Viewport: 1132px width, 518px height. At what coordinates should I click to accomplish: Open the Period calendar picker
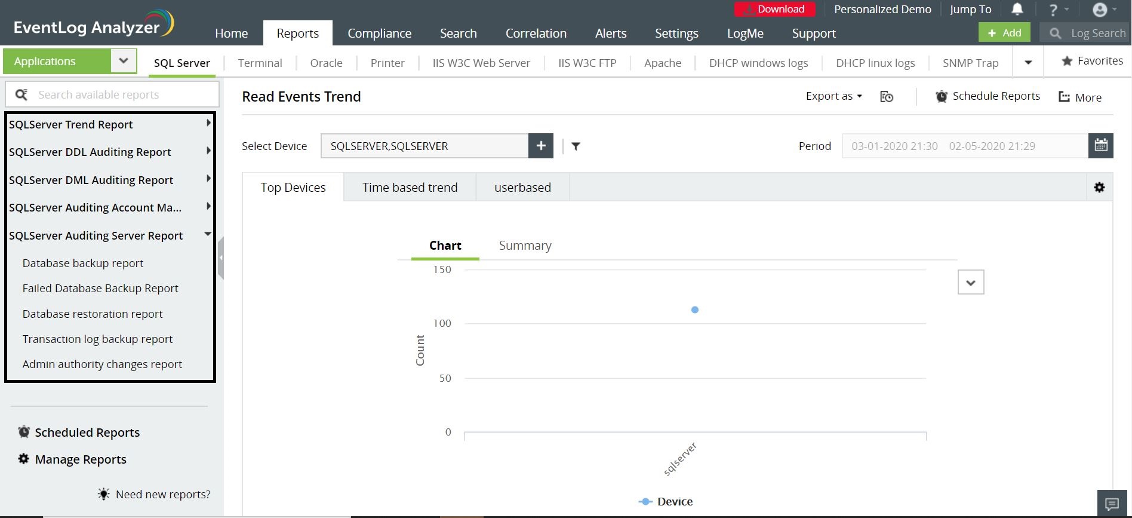coord(1101,146)
